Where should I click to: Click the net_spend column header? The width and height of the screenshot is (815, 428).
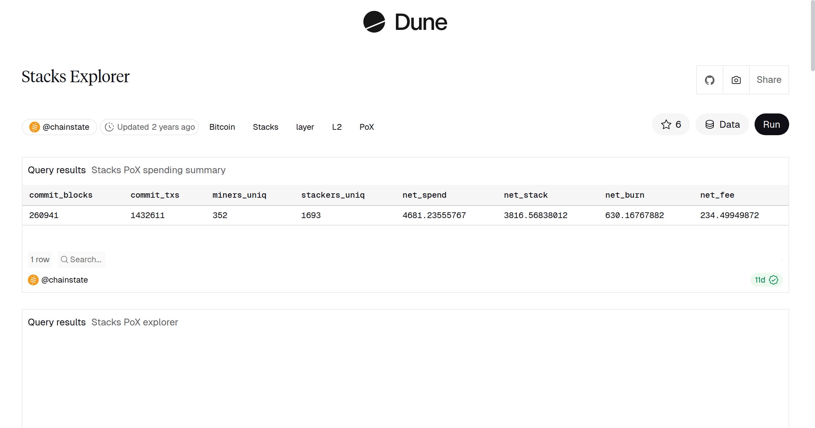tap(424, 195)
